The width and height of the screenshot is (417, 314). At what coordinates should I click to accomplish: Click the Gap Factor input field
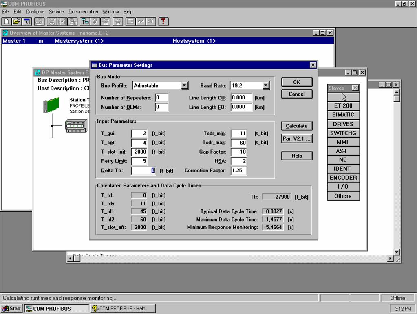coord(238,152)
